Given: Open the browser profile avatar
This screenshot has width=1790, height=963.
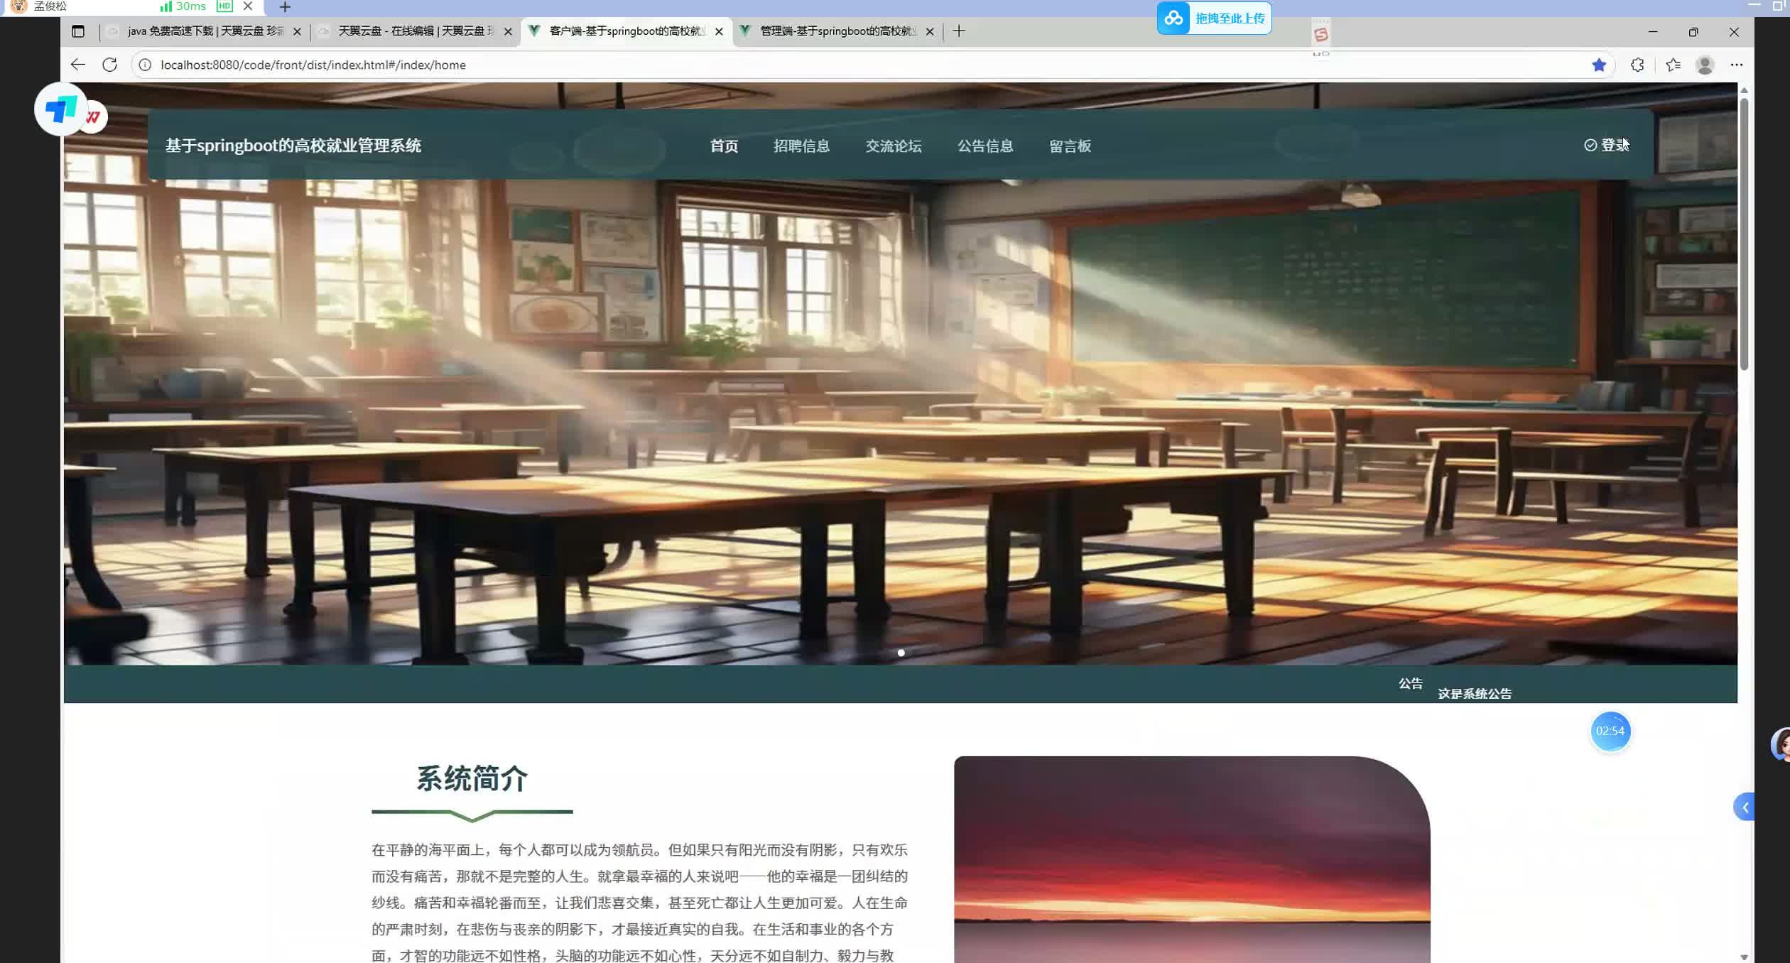Looking at the screenshot, I should (x=1705, y=65).
